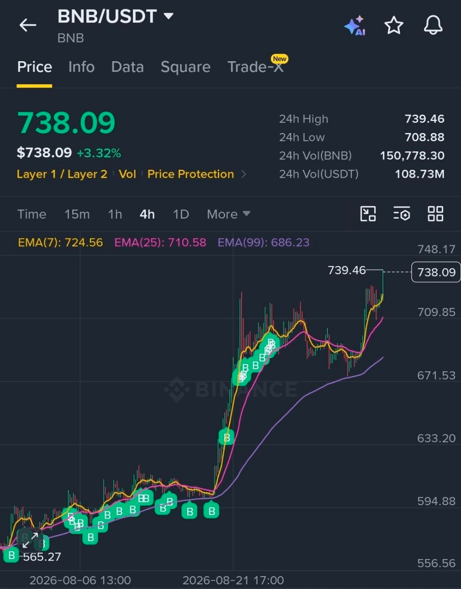Viewport: 461px width, 589px height.
Task: Tap the 24h Vol(USDT) value 108.73M
Action: point(419,174)
